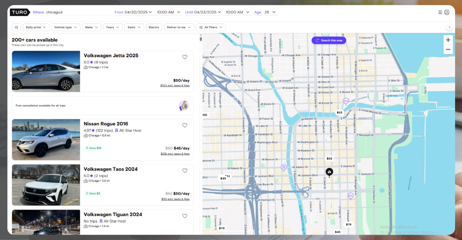This screenshot has width=462, height=240.
Task: Select the black car pin on the map
Action: [x=329, y=172]
